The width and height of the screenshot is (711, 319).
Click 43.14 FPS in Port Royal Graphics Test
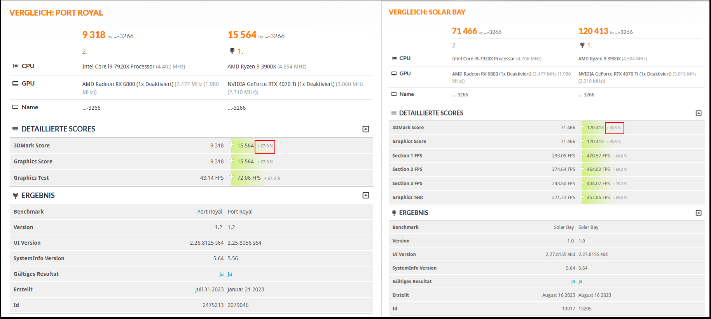click(212, 178)
